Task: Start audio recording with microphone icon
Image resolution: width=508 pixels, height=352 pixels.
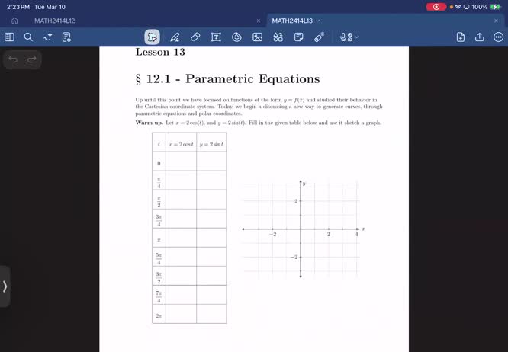Action: point(346,37)
